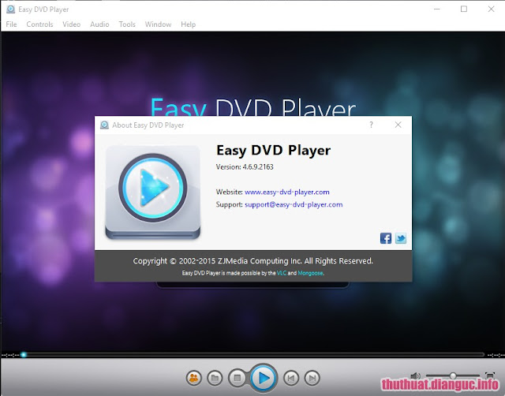Open the Twitter page icon
The width and height of the screenshot is (505, 396).
(x=401, y=238)
